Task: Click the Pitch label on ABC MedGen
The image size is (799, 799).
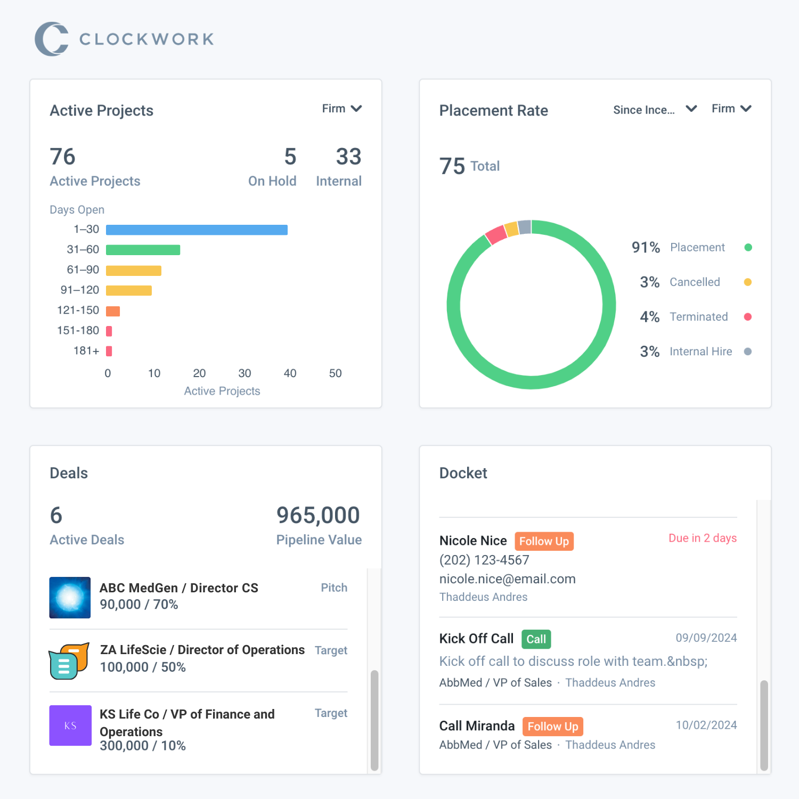Action: pyautogui.click(x=334, y=588)
